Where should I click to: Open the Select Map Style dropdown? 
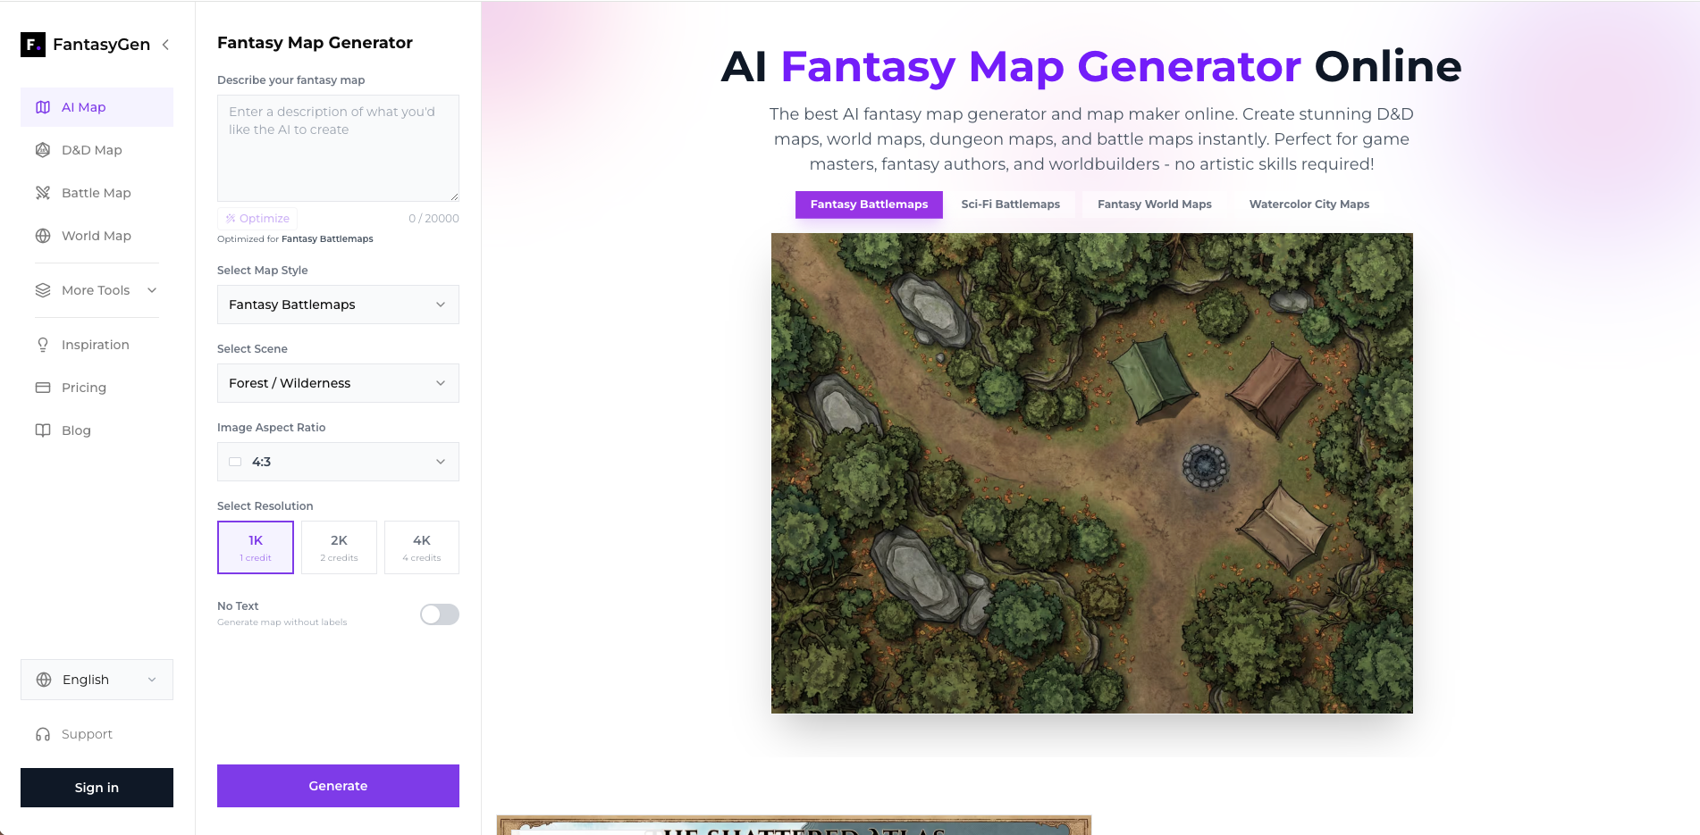pyautogui.click(x=338, y=305)
